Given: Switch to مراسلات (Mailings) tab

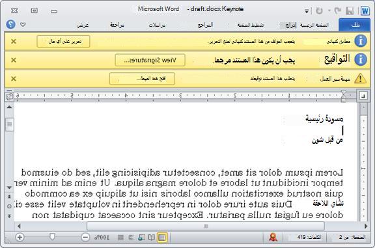Looking at the screenshot, I should (157, 25).
